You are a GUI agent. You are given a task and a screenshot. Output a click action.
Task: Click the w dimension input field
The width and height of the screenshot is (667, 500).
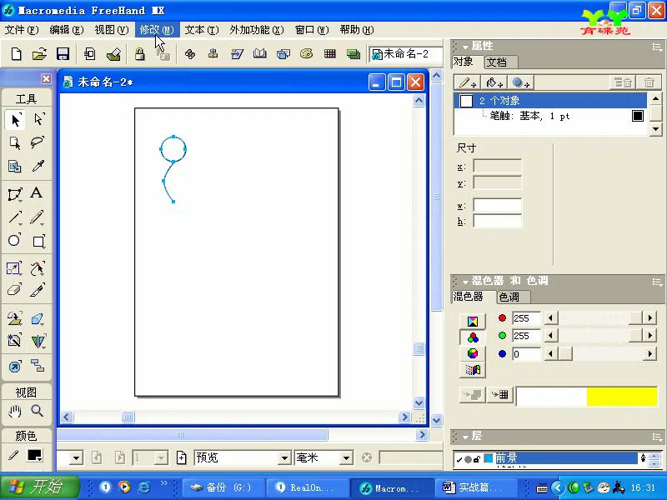tap(497, 205)
